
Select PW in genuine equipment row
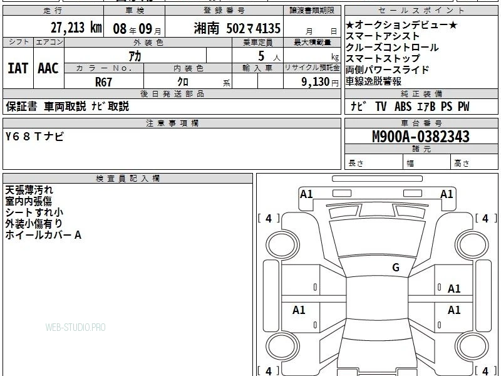pyautogui.click(x=463, y=107)
